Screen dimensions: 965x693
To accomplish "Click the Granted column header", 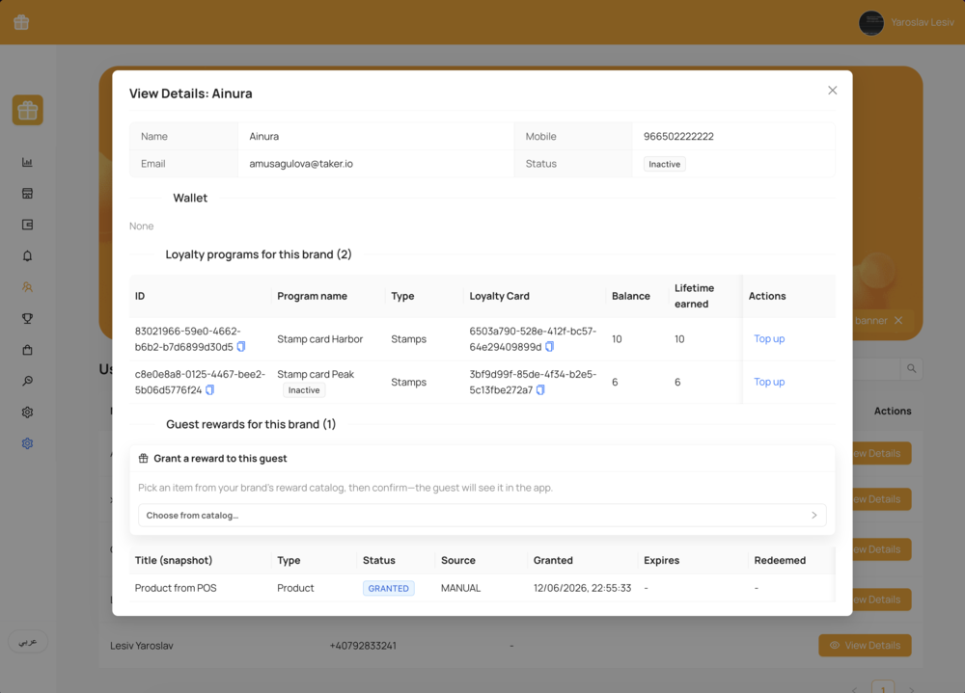I will pyautogui.click(x=553, y=560).
